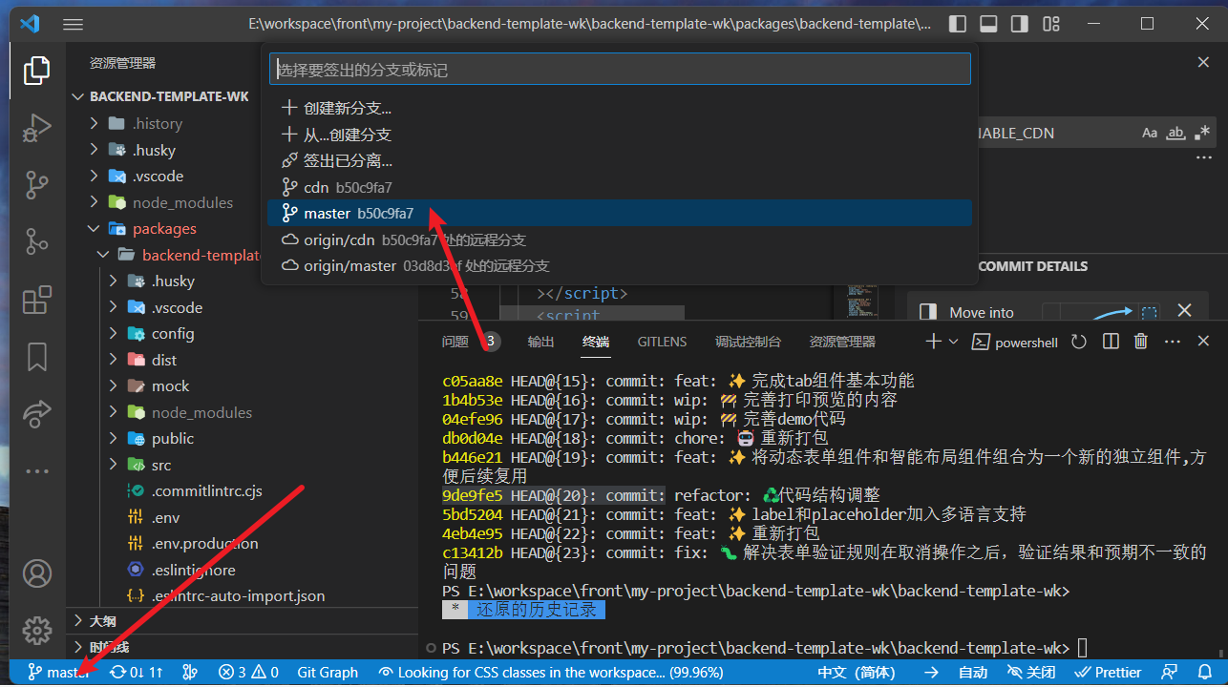Select 创建新分支... option
1228x687 pixels.
coord(348,109)
